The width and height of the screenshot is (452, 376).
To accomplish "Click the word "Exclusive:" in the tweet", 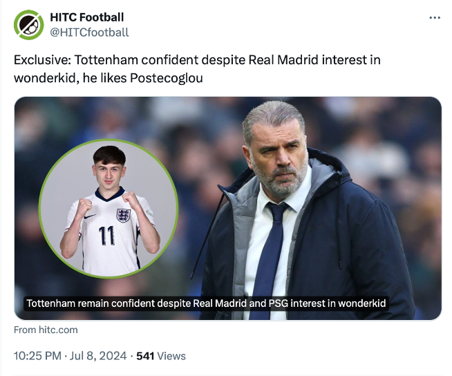I will point(41,60).
